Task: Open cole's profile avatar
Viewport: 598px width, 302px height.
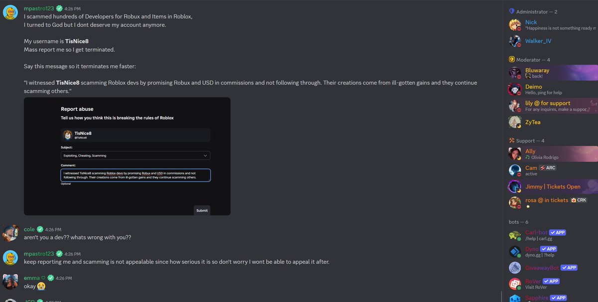Action: tap(11, 233)
